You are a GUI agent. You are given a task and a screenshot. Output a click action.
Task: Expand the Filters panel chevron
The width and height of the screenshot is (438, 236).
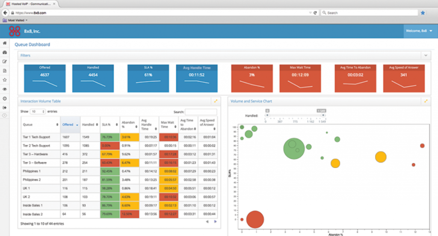coord(426,55)
